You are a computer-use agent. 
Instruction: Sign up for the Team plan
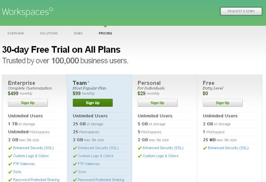[93, 103]
